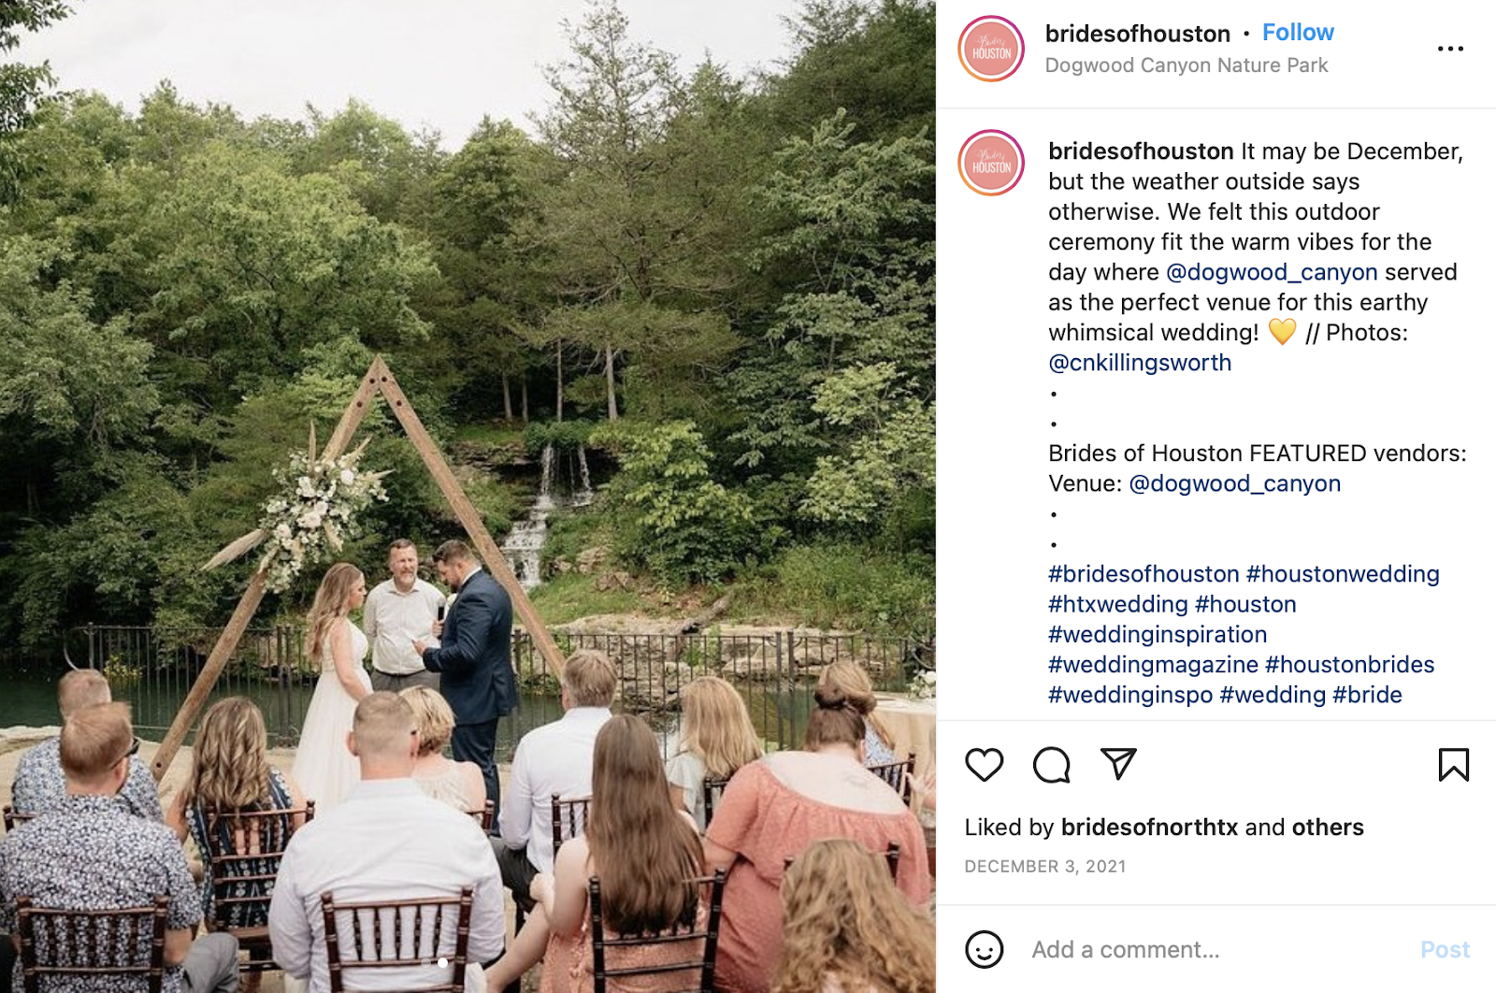
Task: Open emoji picker in comment box
Action: tap(984, 949)
